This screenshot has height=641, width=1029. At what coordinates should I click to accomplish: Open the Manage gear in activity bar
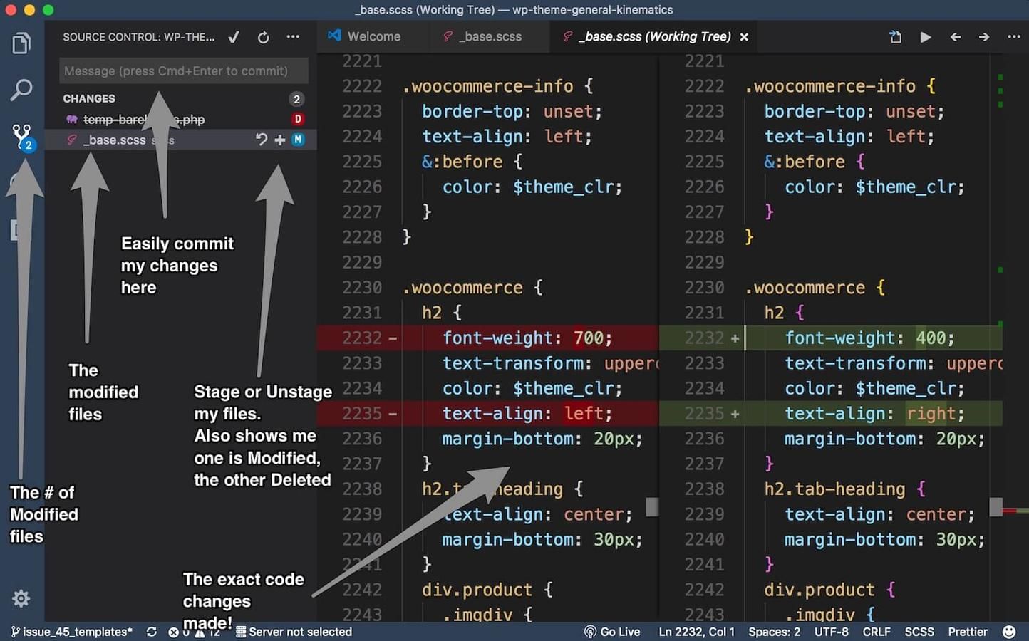click(x=21, y=598)
